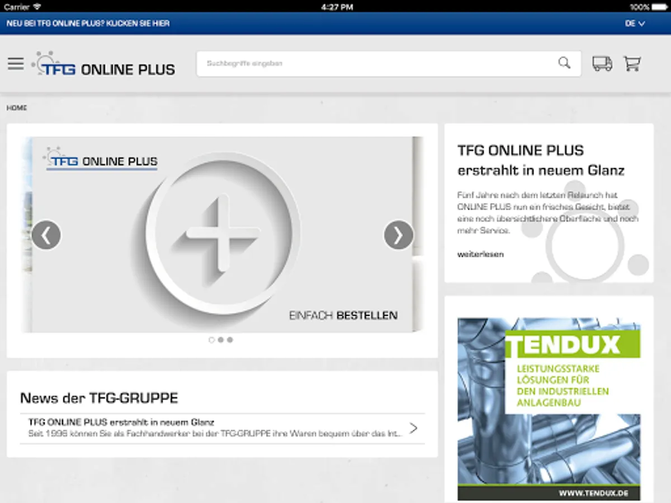Viewport: 671px width, 503px height.
Task: Expand the news item chevron arrow
Action: coord(413,429)
